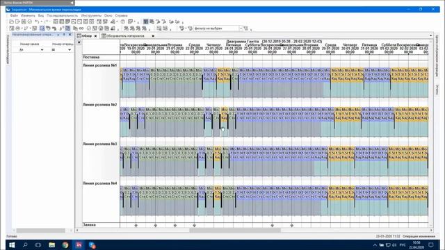
Task: Click the Gantt chart horizontal scrollbar thumb
Action: [235, 231]
